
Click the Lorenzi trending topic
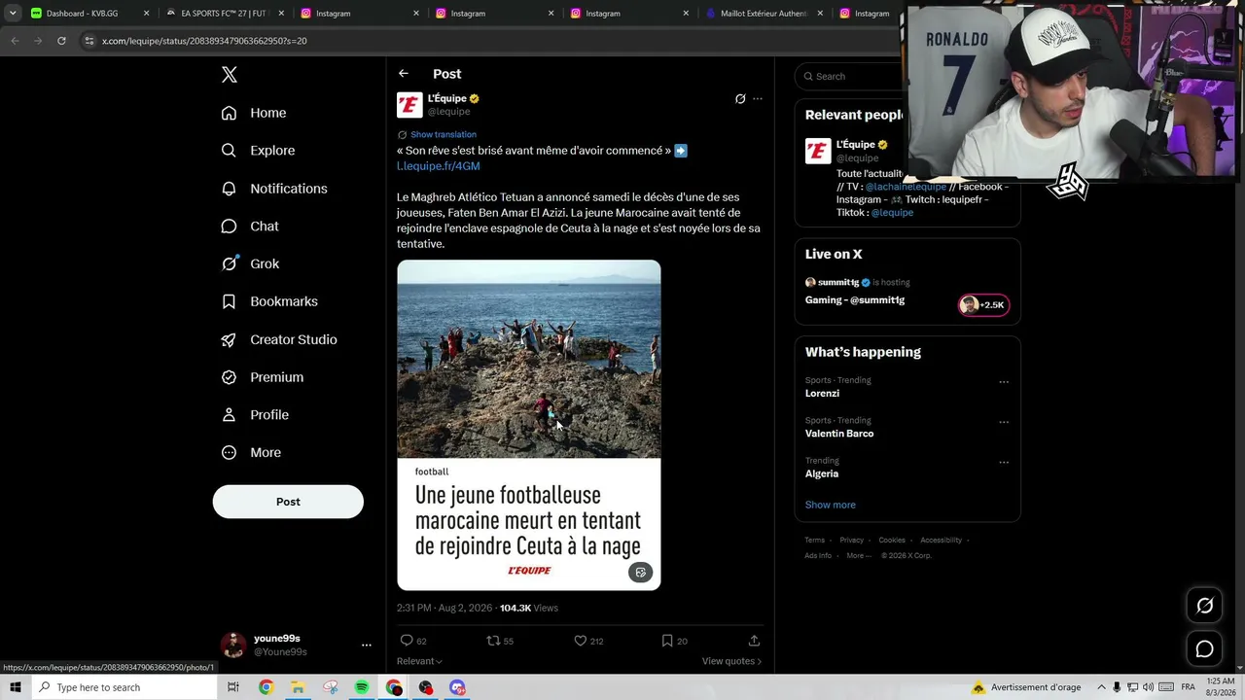pos(822,394)
